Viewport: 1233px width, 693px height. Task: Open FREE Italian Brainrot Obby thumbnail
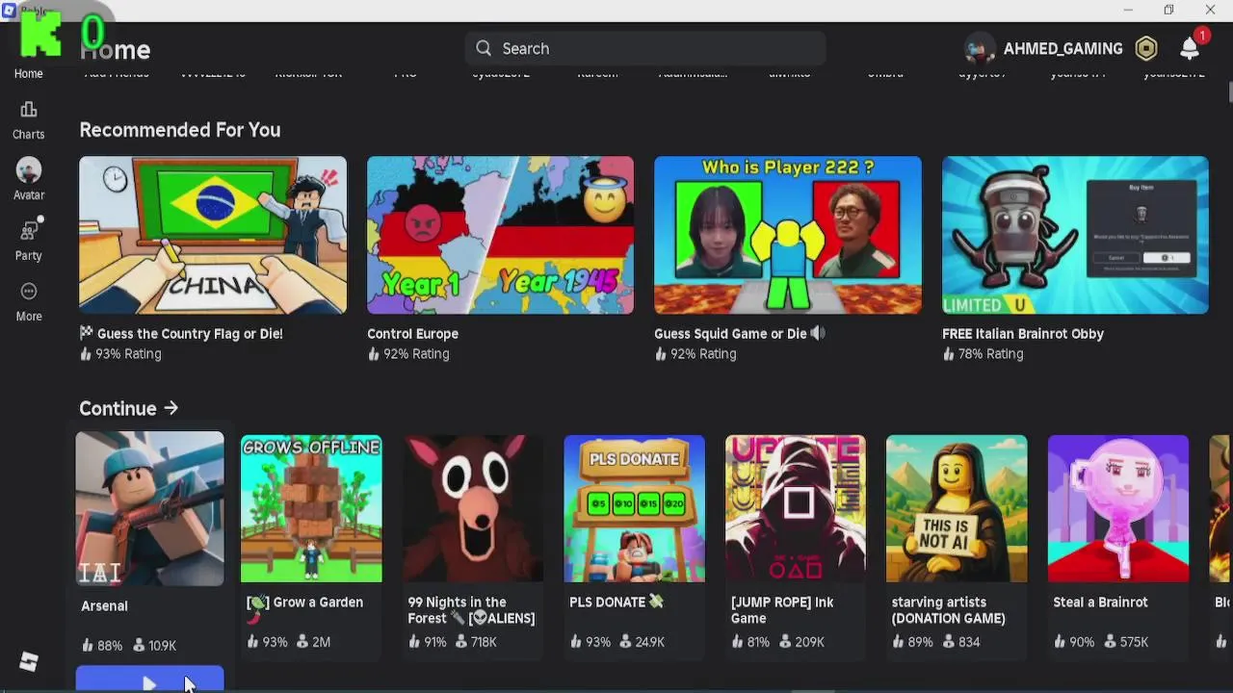pyautogui.click(x=1075, y=235)
